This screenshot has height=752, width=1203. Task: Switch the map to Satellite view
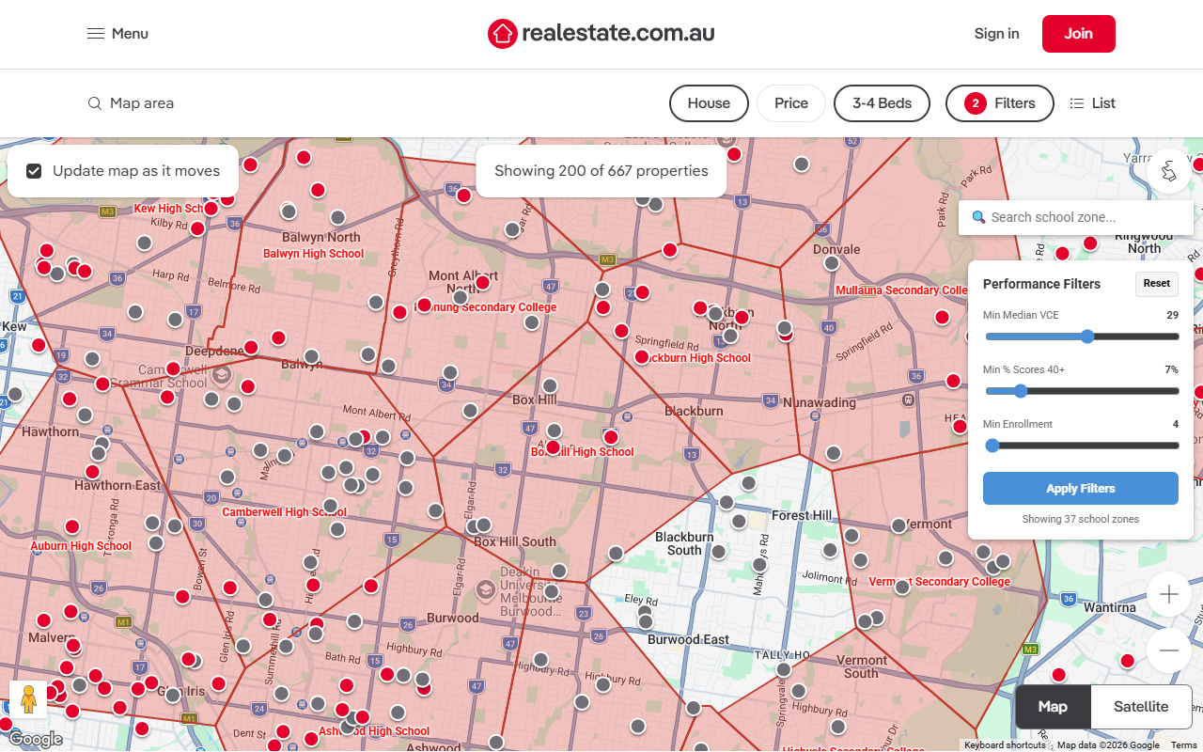coord(1140,706)
